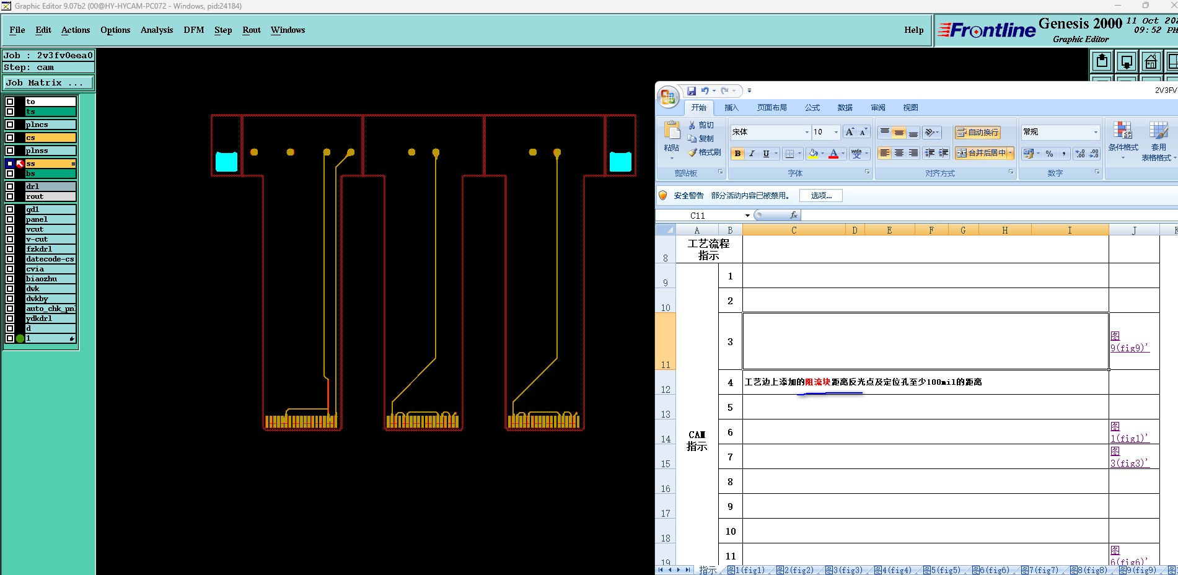Open the font name dropdown (宋体)

[807, 132]
